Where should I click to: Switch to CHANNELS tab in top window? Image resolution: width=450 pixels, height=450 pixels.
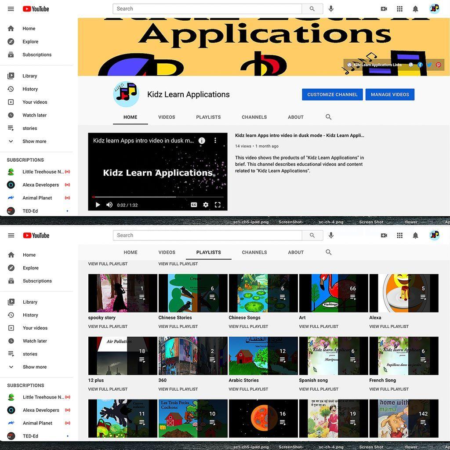click(x=254, y=117)
